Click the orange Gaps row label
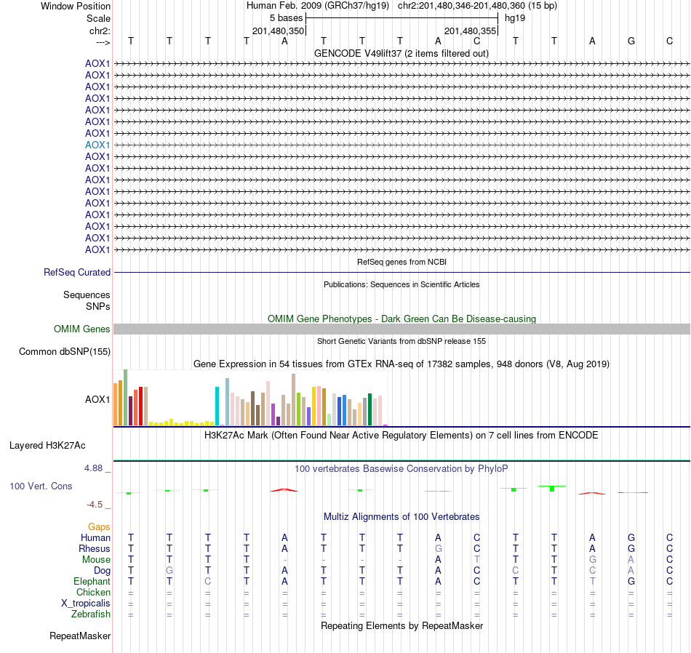The height and width of the screenshot is (653, 691). point(99,527)
